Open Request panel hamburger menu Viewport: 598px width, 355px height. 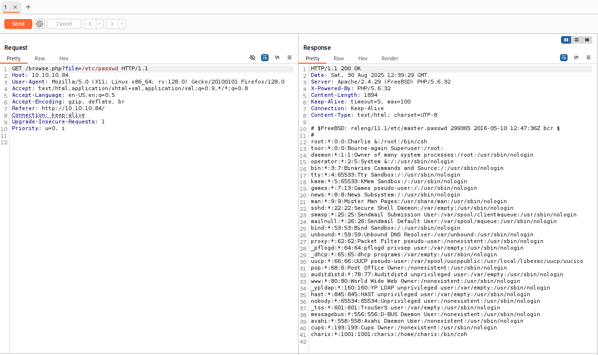click(x=290, y=57)
